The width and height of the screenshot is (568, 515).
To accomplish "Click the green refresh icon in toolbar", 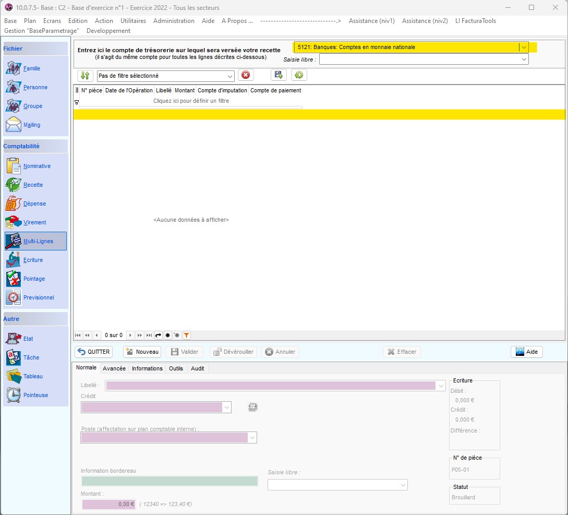I will tap(299, 75).
